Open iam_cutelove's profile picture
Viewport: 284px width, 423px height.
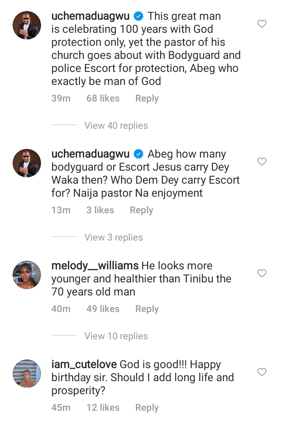[27, 373]
